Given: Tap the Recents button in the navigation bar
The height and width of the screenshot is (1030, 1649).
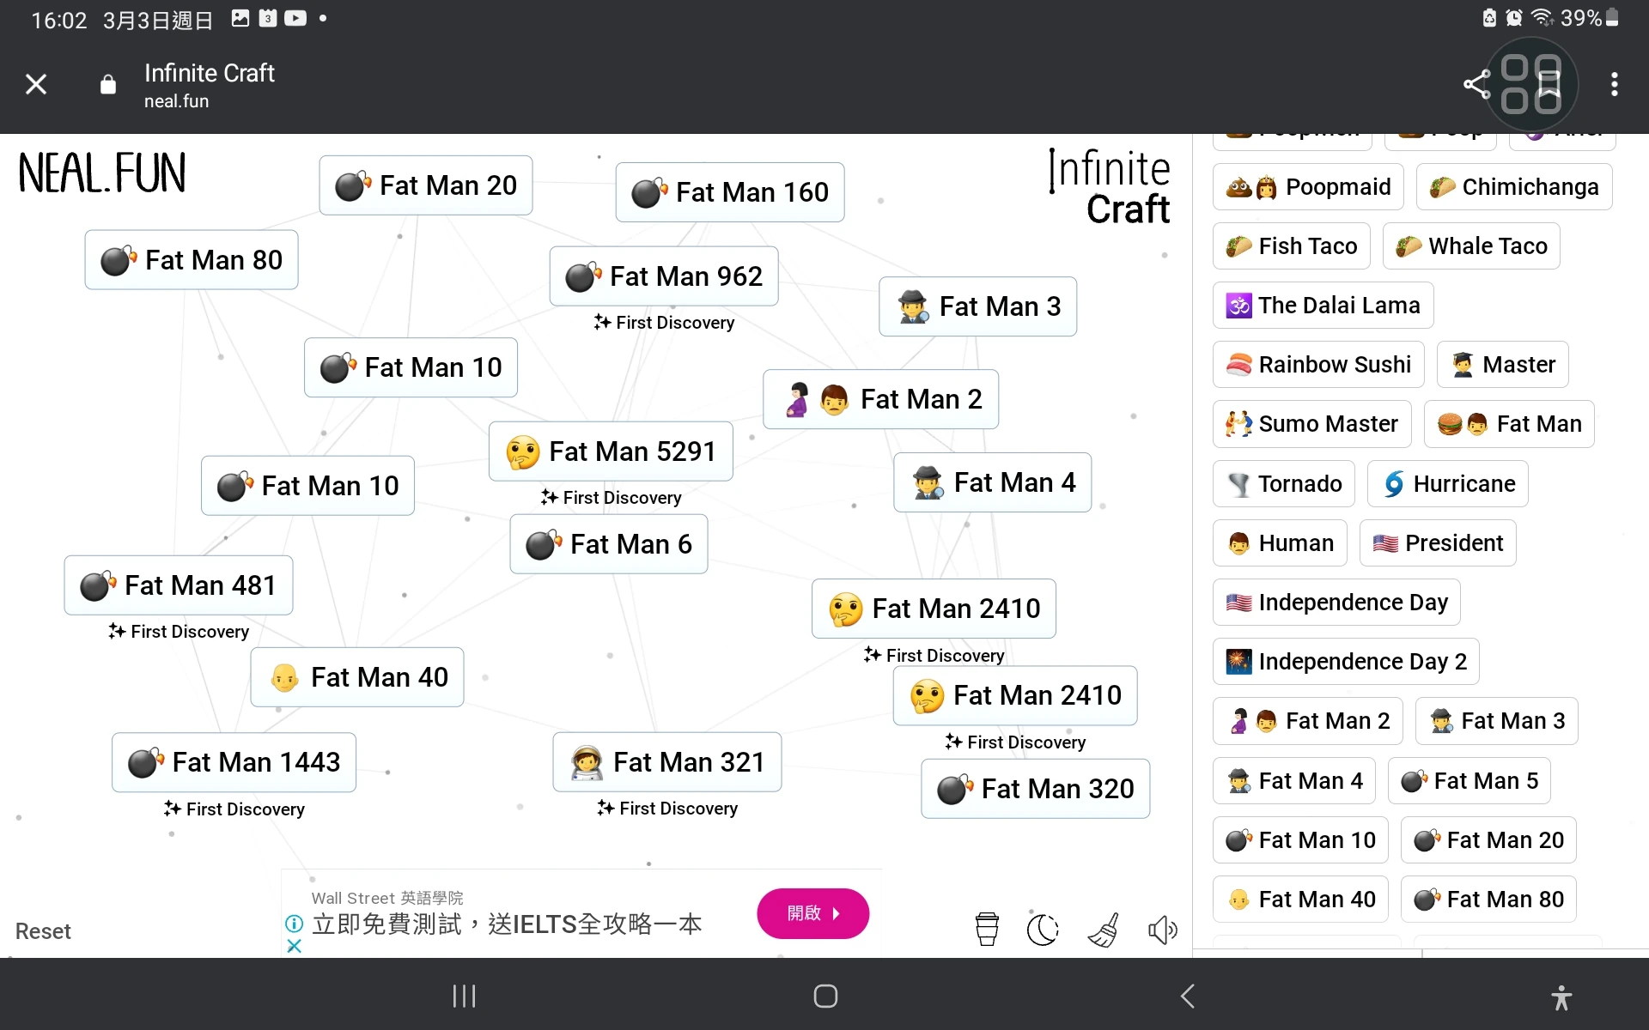Looking at the screenshot, I should click(463, 997).
